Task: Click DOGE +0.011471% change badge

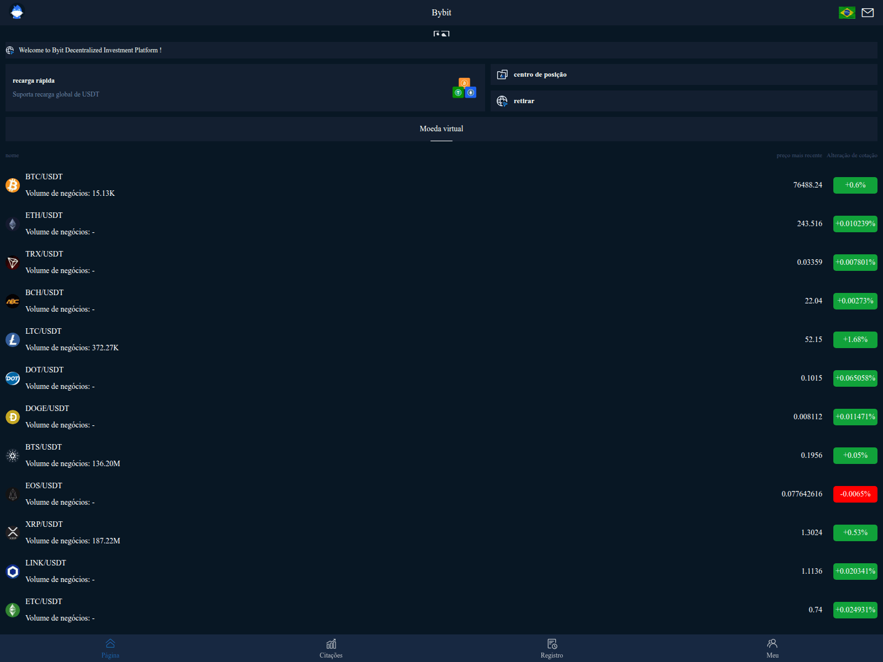Action: point(855,417)
